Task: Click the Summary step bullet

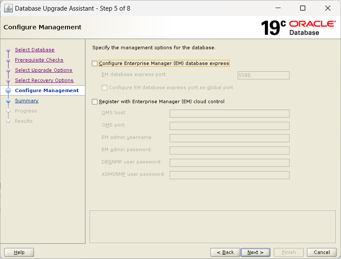Action: click(8, 101)
